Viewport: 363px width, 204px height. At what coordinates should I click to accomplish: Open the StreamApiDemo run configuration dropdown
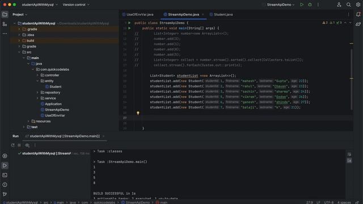pos(280,5)
